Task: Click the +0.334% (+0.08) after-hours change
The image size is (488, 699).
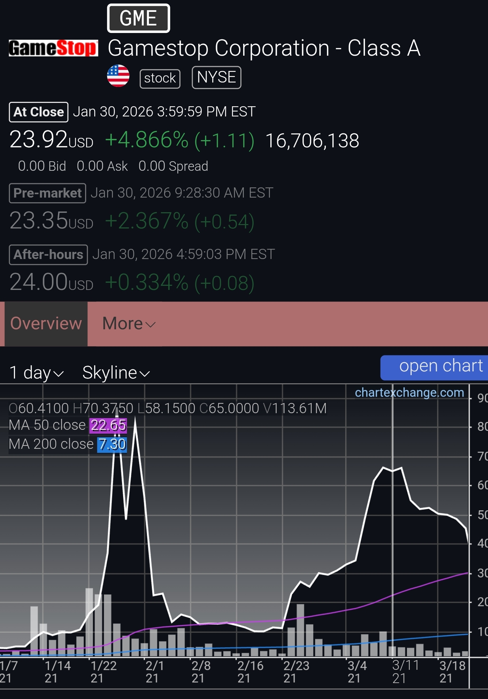Action: tap(180, 283)
